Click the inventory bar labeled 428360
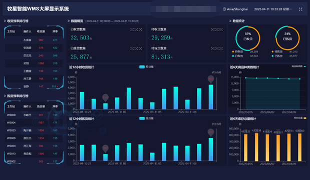The height and width of the screenshot is (180, 310). [x=299, y=147]
